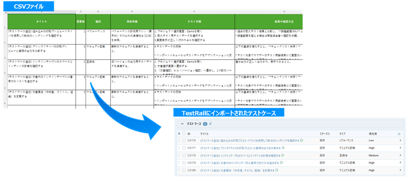Click the green タイトル header cell in the spreadsheet
408x179 pixels.
coord(42,21)
